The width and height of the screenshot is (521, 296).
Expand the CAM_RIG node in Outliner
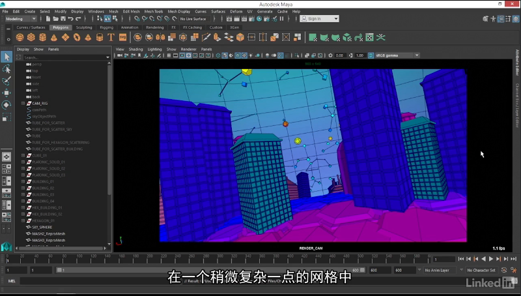pos(23,104)
